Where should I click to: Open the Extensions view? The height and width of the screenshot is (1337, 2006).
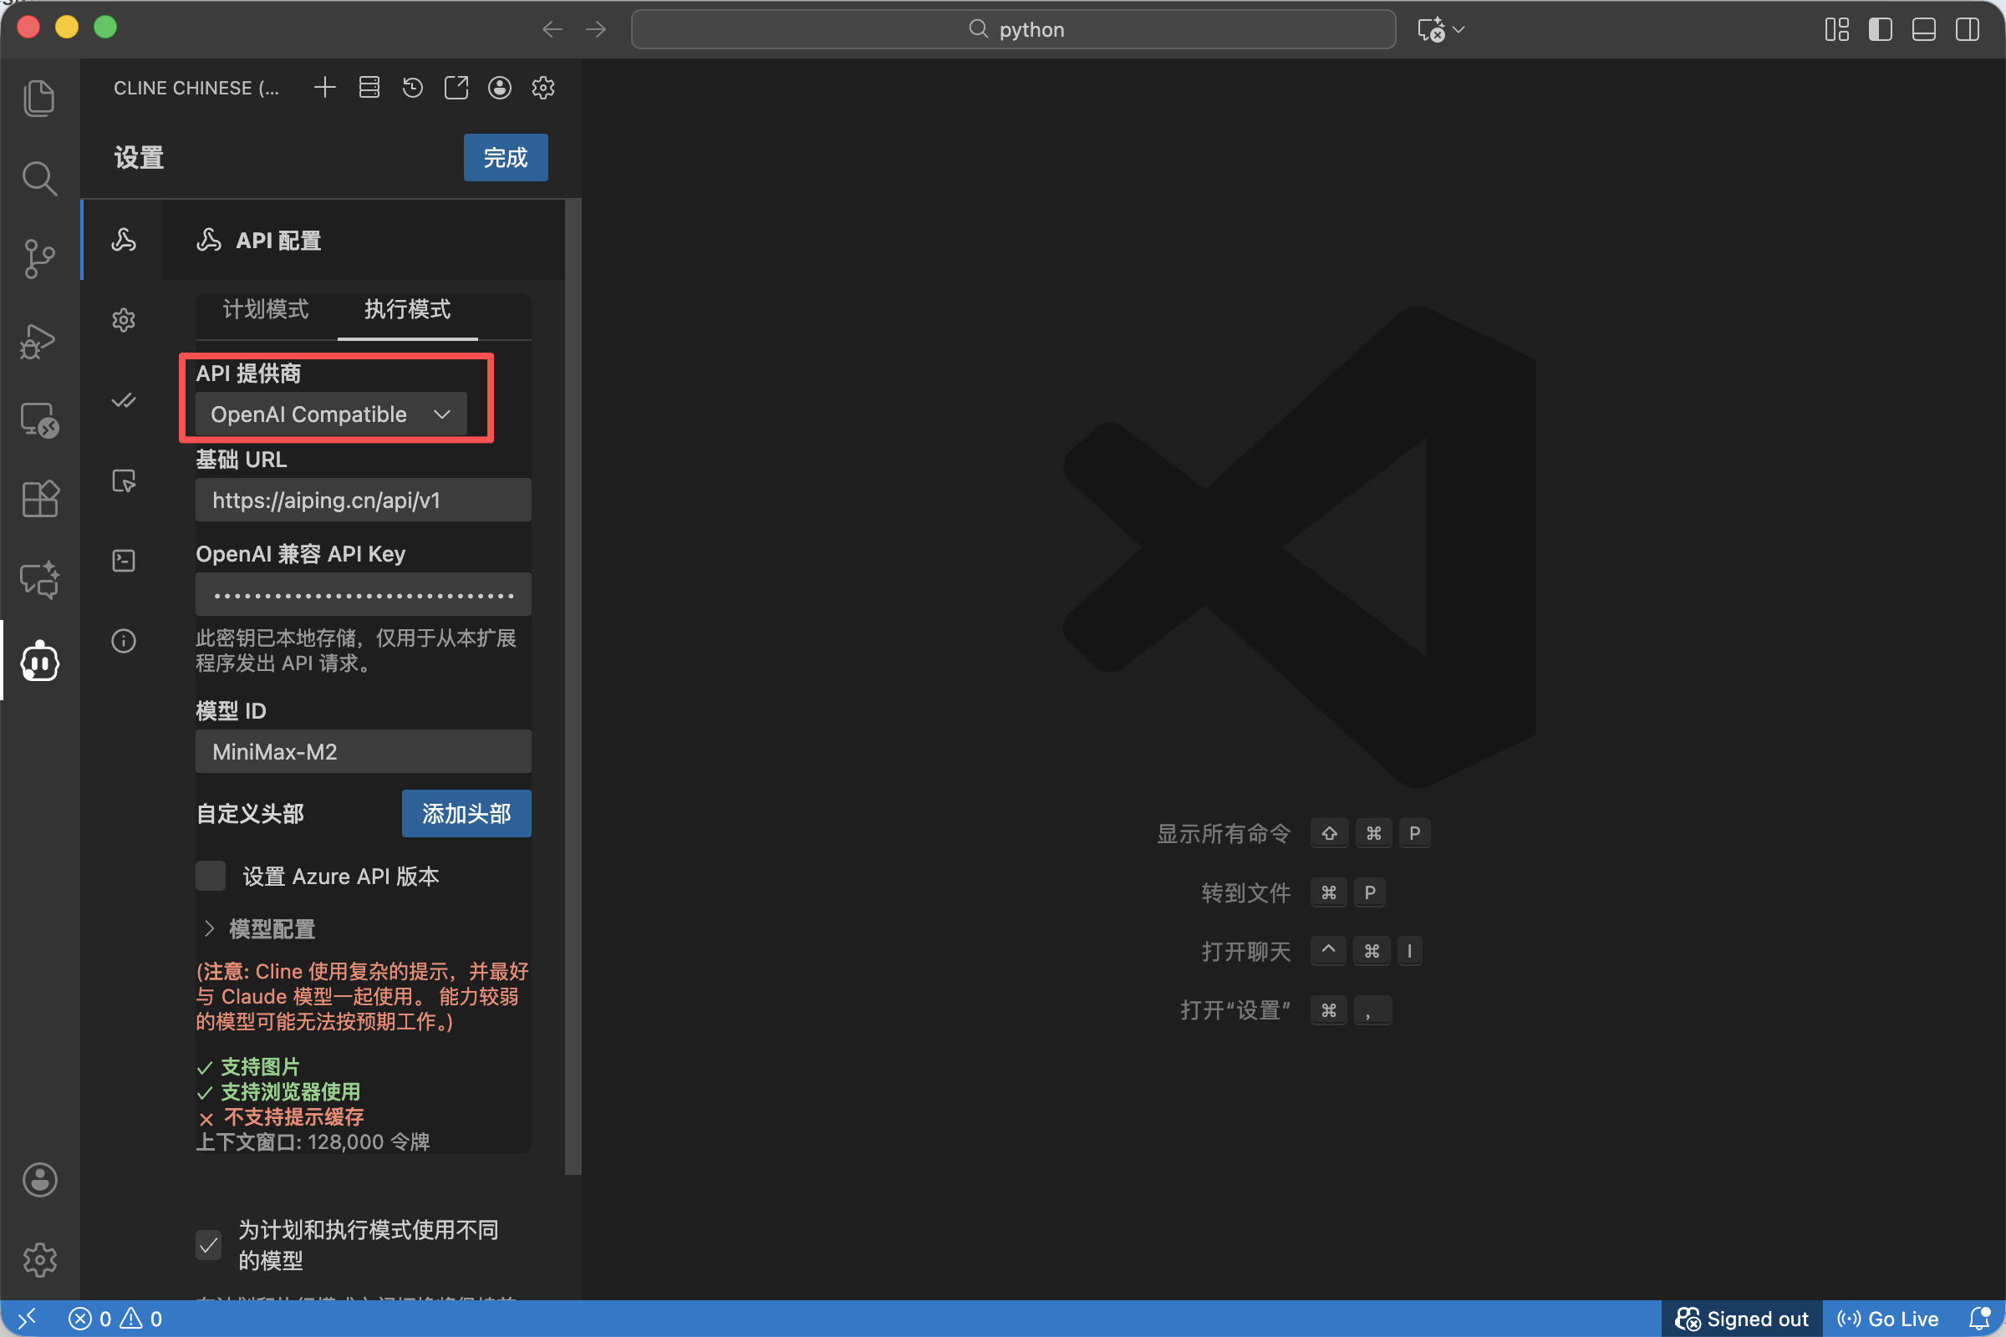click(x=39, y=499)
